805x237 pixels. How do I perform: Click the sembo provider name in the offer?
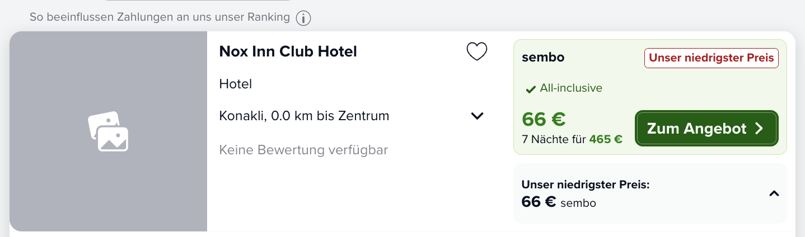point(543,58)
